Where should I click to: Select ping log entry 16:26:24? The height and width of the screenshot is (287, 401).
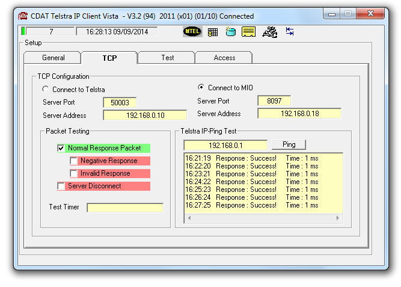pyautogui.click(x=252, y=197)
